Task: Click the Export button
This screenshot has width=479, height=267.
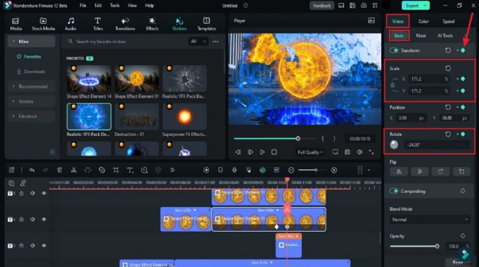Action: coord(416,5)
